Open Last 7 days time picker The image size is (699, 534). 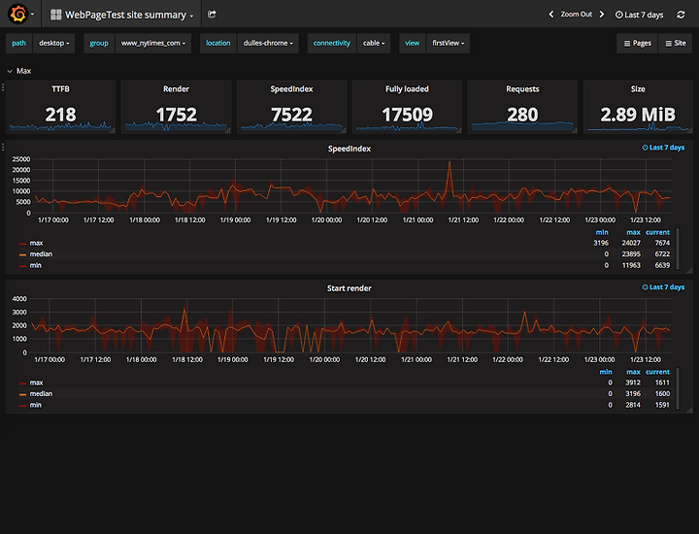coord(639,15)
